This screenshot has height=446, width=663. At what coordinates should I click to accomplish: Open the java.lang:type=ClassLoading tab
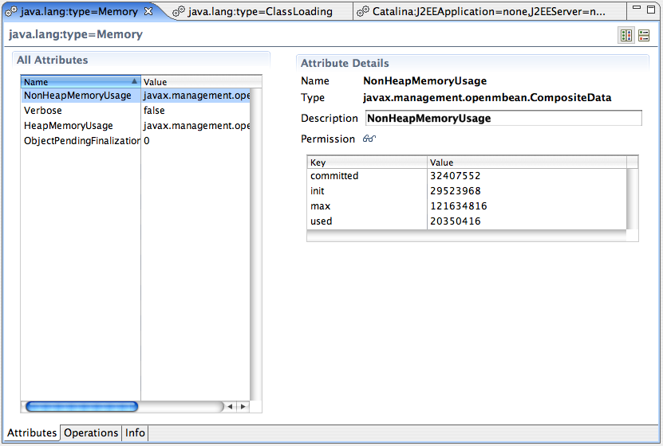[x=259, y=11]
